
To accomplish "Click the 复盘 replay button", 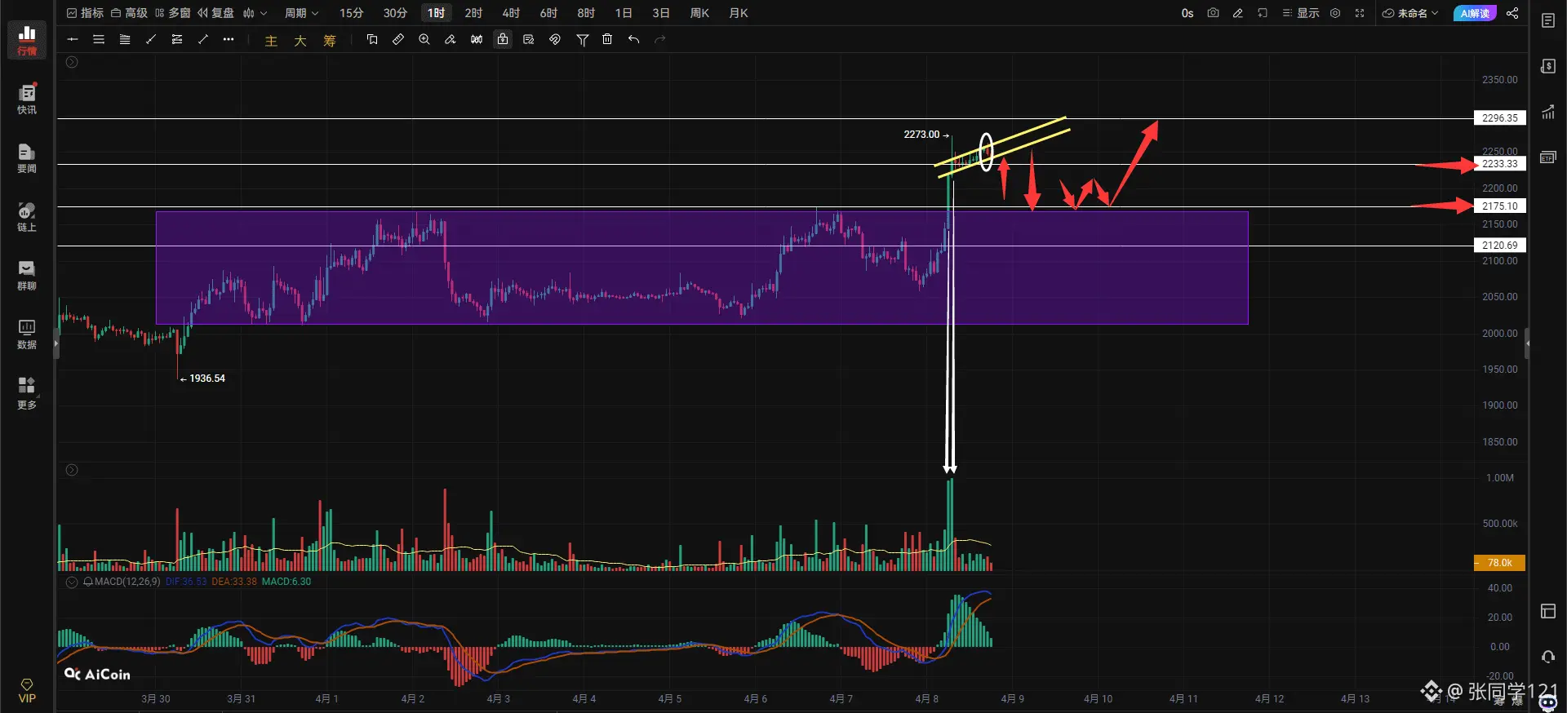I will 215,13.
